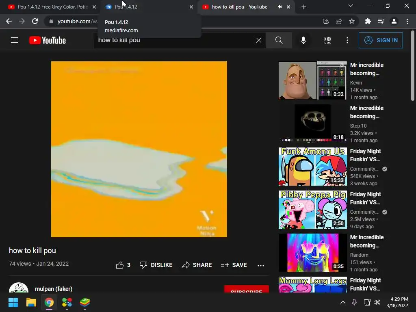Image resolution: width=416 pixels, height=312 pixels.
Task: Open mulpan (faker) channel name
Action: coord(54,289)
